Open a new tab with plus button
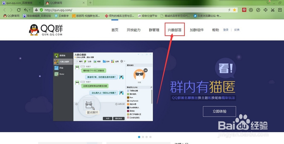The image size is (284, 144). click(90, 3)
